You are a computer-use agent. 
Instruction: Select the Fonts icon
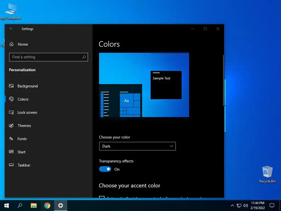click(11, 139)
